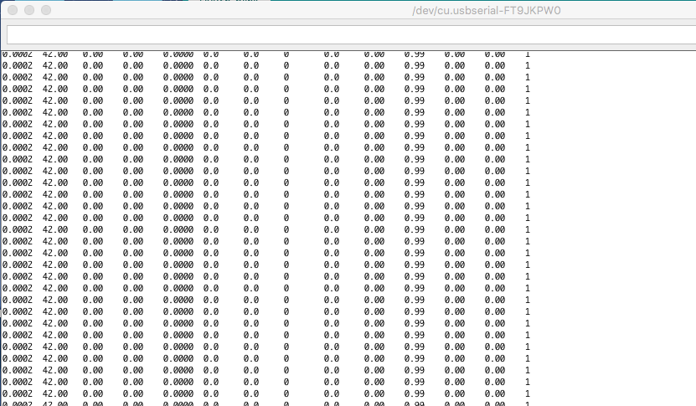Click the lone integer 0 in the last complete row
The width and height of the screenshot is (696, 406).
286,393
